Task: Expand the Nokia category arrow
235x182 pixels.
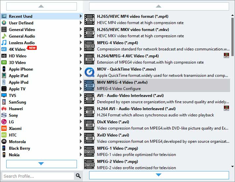Action: 81,155
